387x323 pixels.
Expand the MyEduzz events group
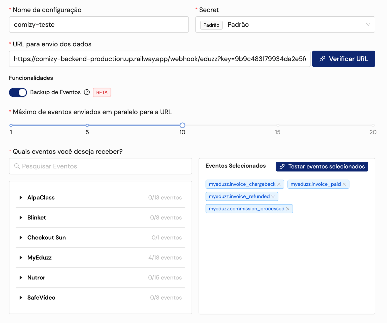pyautogui.click(x=21, y=258)
